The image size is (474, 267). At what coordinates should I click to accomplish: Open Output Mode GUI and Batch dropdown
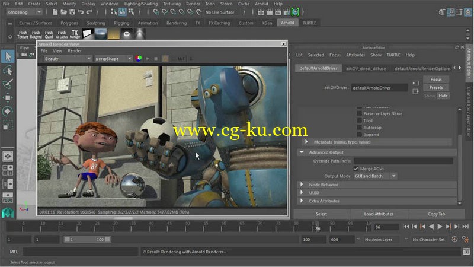tap(375, 176)
